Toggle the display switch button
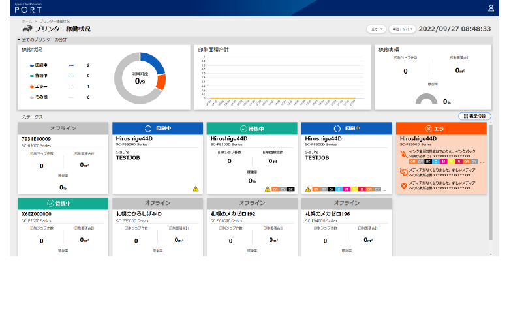The width and height of the screenshot is (509, 336). [474, 115]
